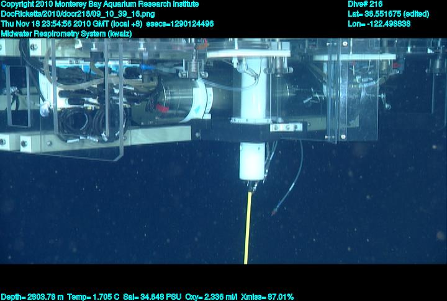Screen dimensions: 447x301
Task: Click the Dive# 216 label
Action: tap(365, 4)
